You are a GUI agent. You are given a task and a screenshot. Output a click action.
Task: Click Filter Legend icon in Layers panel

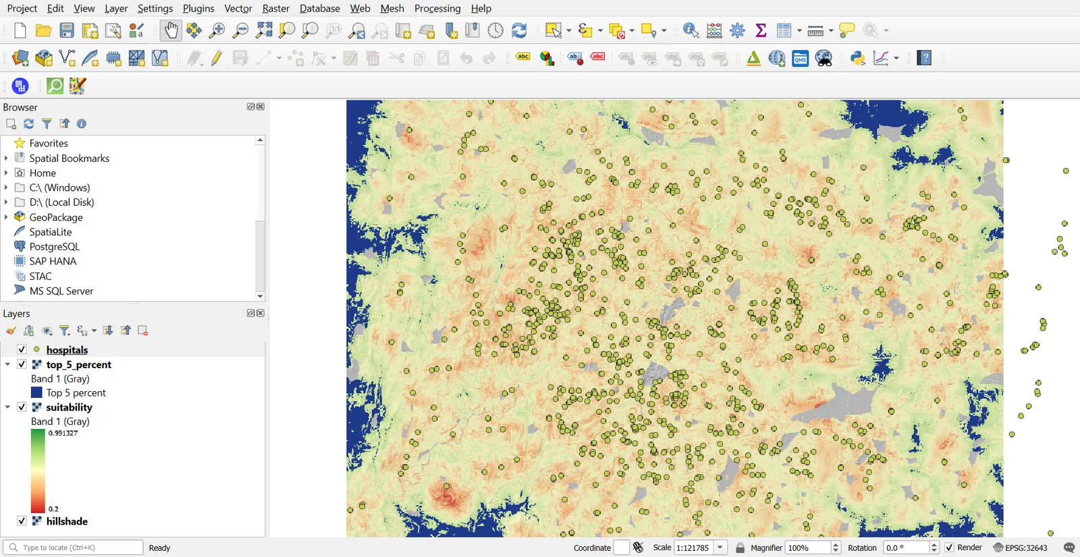click(65, 330)
